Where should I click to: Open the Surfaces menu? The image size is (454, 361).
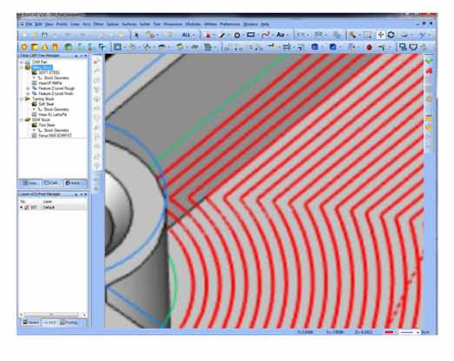129,25
